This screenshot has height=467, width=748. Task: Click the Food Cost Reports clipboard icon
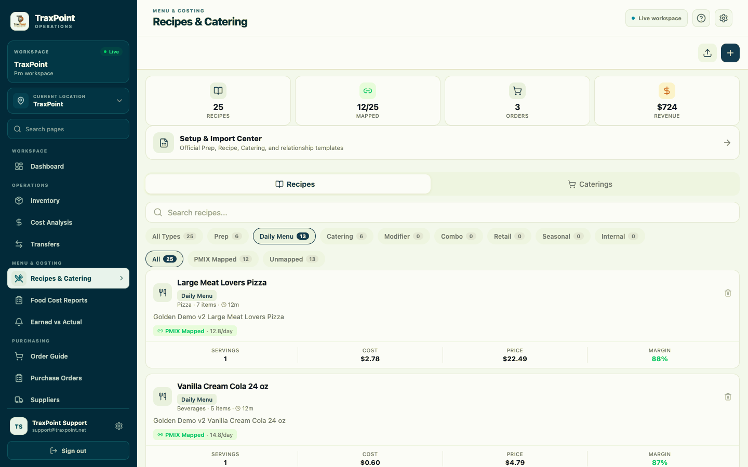19,300
